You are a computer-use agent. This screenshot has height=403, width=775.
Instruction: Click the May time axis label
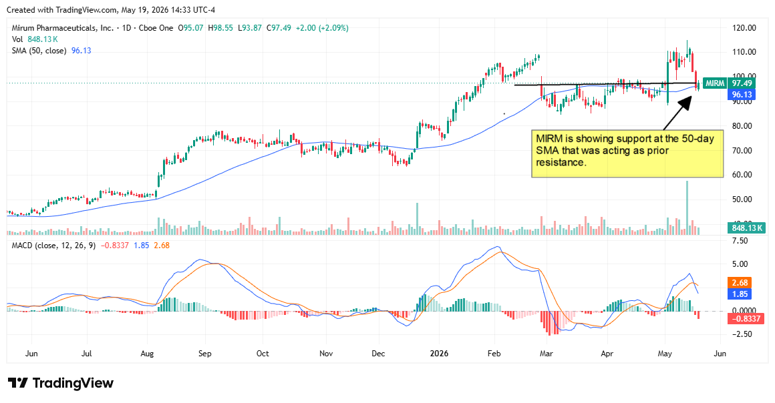(x=665, y=354)
